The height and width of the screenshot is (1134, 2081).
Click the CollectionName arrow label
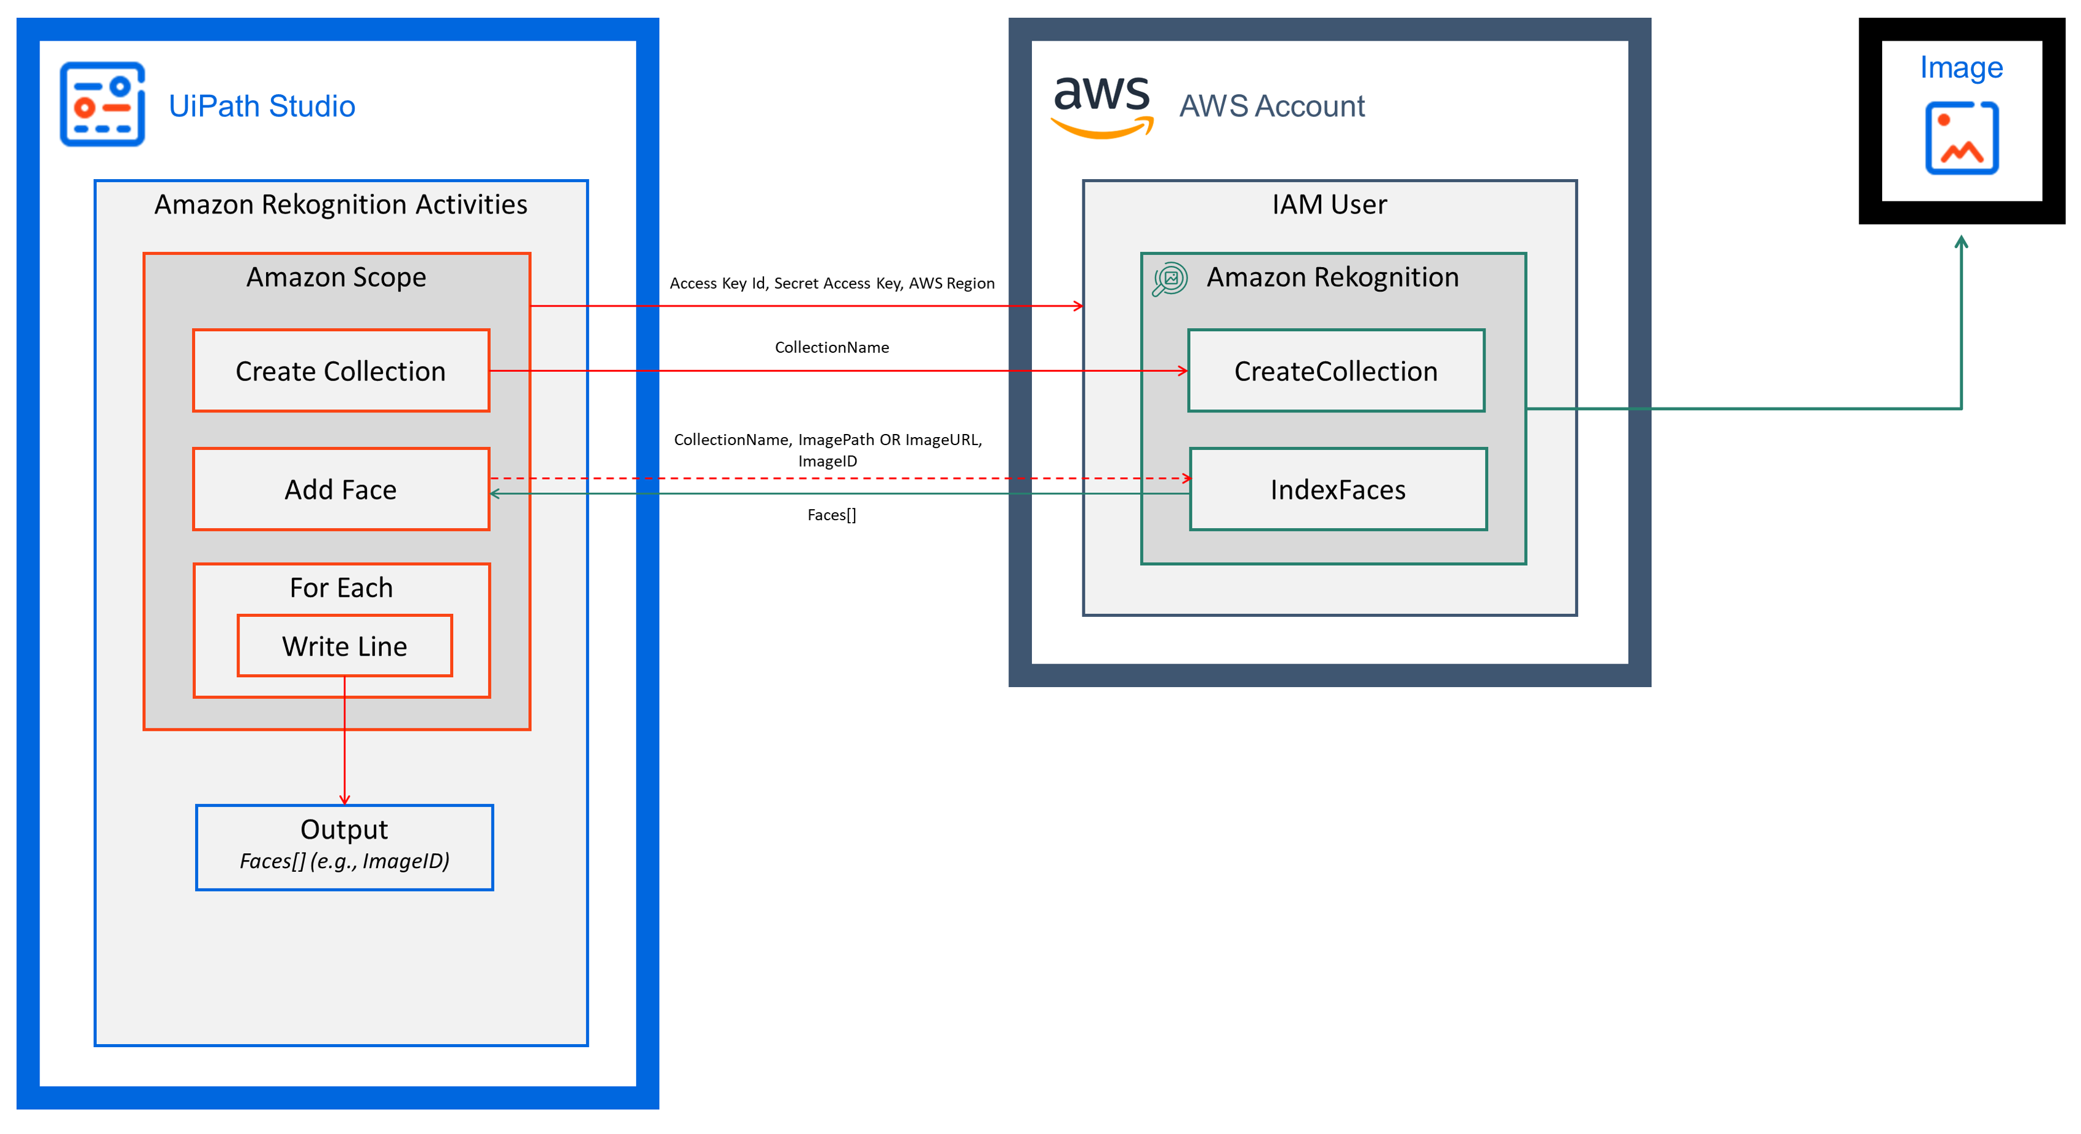[832, 347]
